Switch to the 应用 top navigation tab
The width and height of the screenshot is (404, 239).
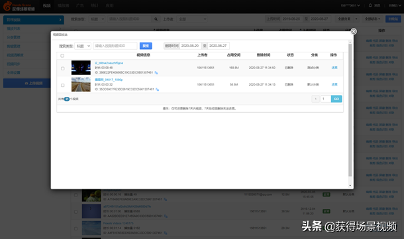click(109, 6)
